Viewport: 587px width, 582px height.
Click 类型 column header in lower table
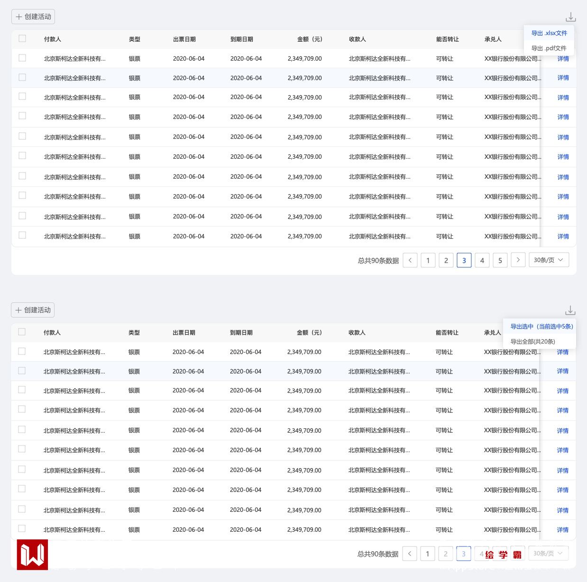pos(134,333)
